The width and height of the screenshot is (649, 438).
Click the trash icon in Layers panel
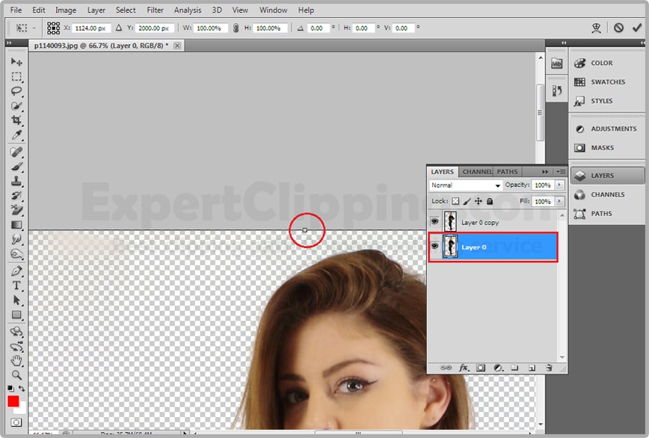548,368
